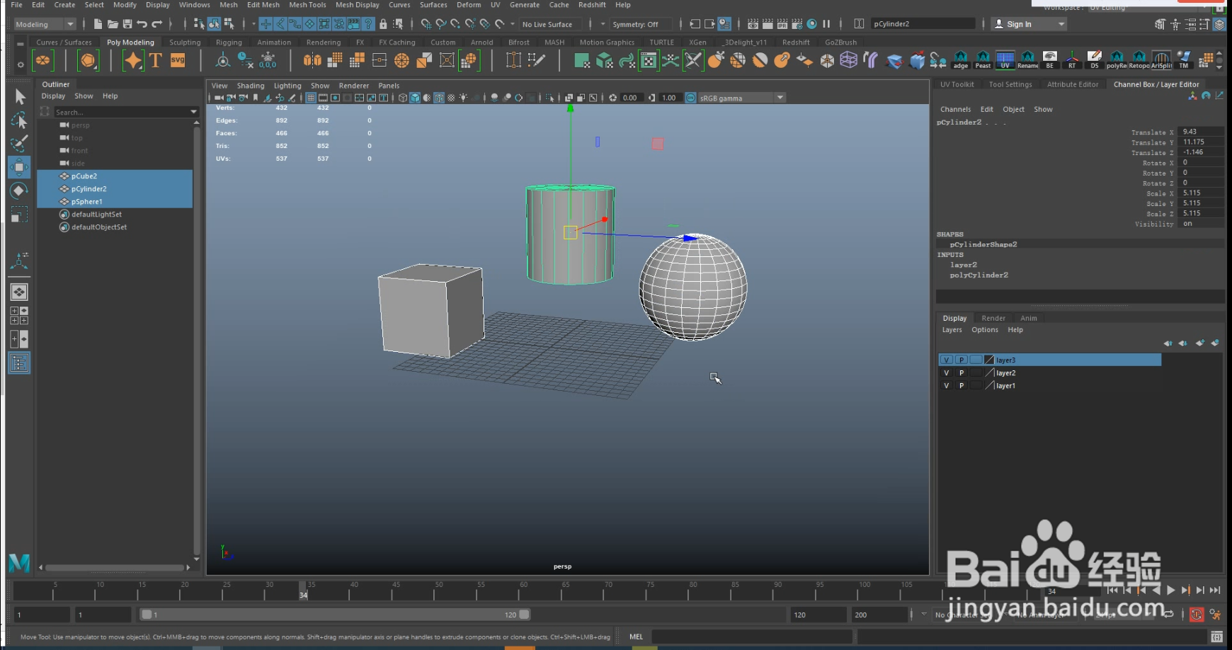Open Channels menu in Channel Box
1232x650 pixels.
(955, 109)
